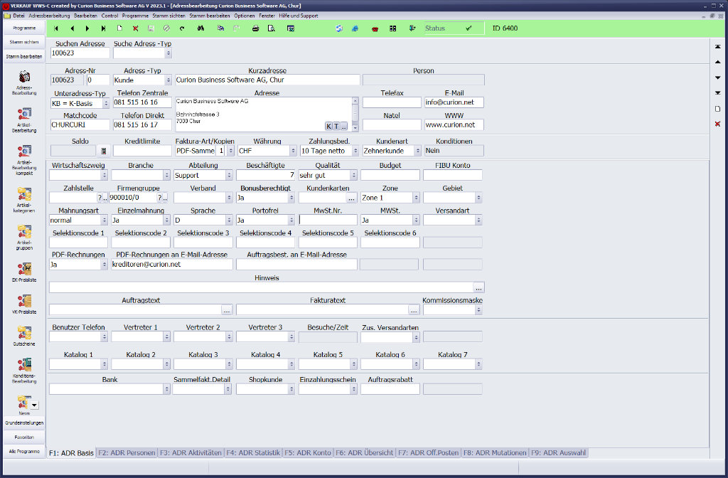Click the binoculars search icon

point(200,28)
